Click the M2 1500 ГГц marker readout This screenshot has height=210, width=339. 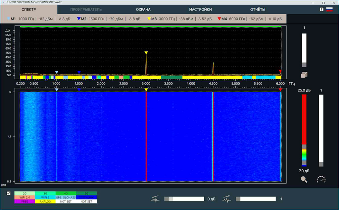(x=109, y=19)
